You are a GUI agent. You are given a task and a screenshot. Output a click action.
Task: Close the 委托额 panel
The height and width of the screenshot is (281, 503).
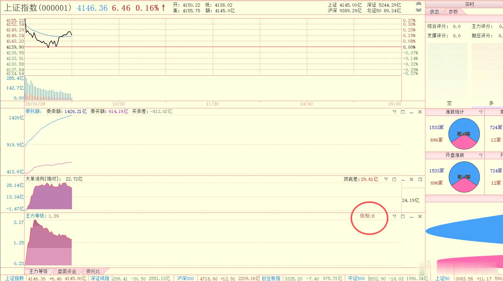[x=420, y=112]
